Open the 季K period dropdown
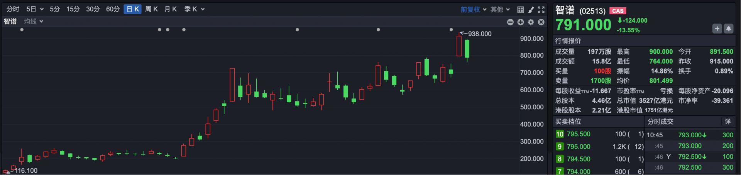This screenshot has height=175, width=741. coord(194,9)
